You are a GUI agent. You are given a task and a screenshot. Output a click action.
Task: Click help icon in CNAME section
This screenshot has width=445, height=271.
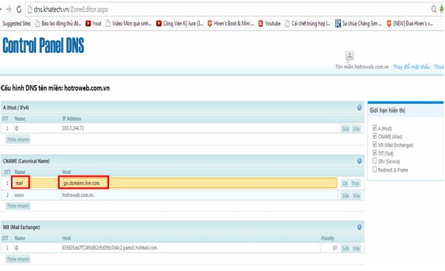(x=360, y=161)
